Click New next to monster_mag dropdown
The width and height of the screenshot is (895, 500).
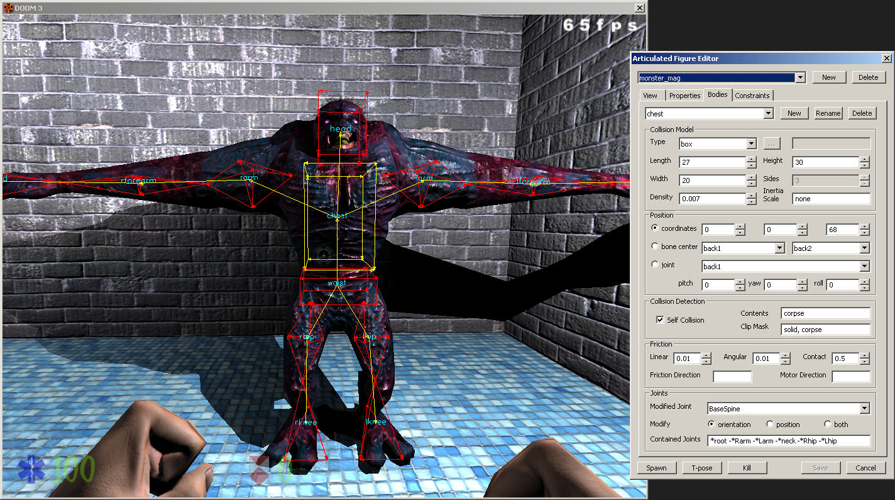828,77
